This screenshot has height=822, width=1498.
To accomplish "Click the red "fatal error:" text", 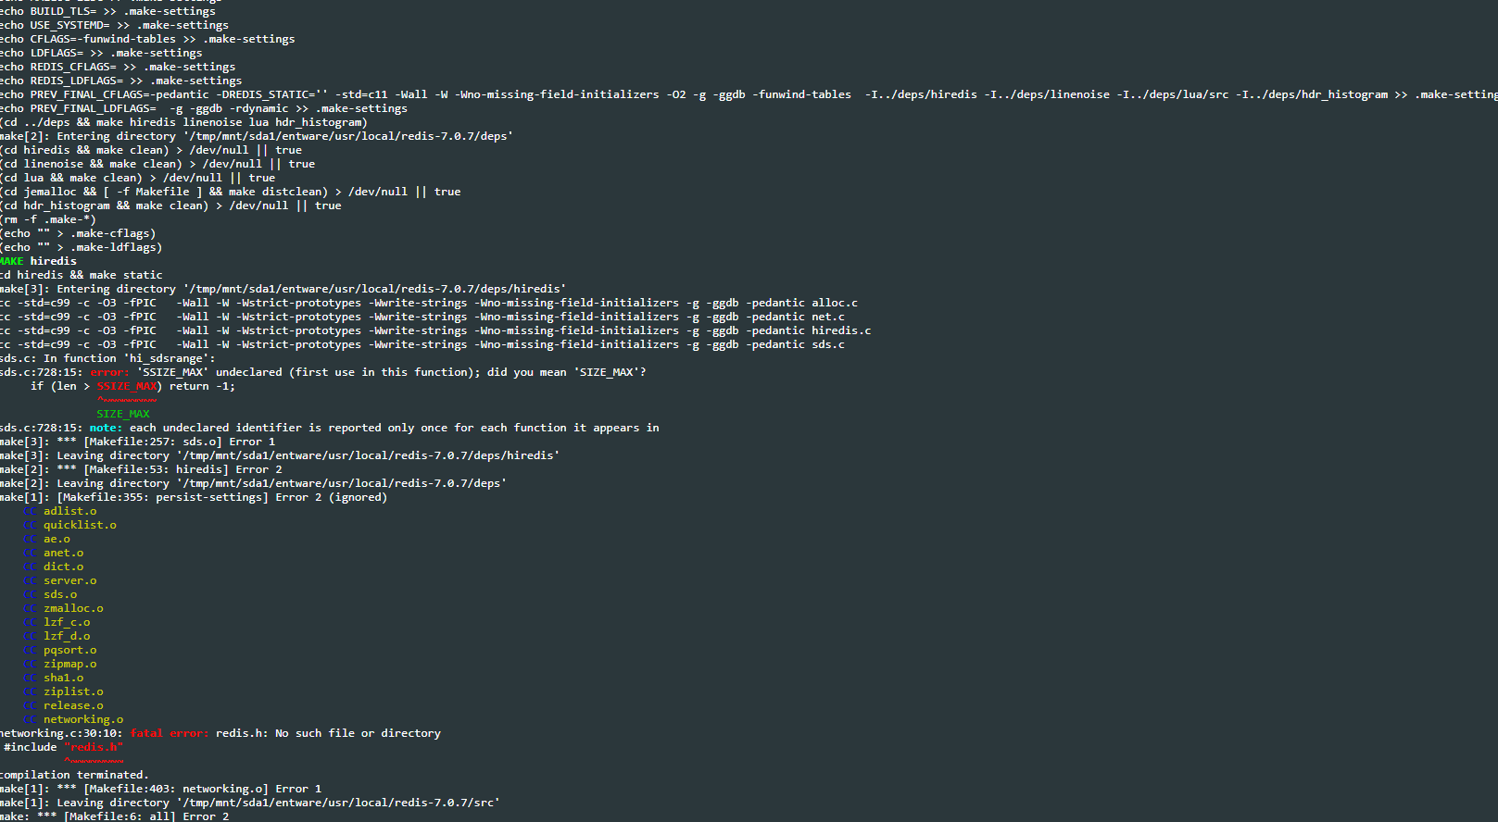I will 169,733.
